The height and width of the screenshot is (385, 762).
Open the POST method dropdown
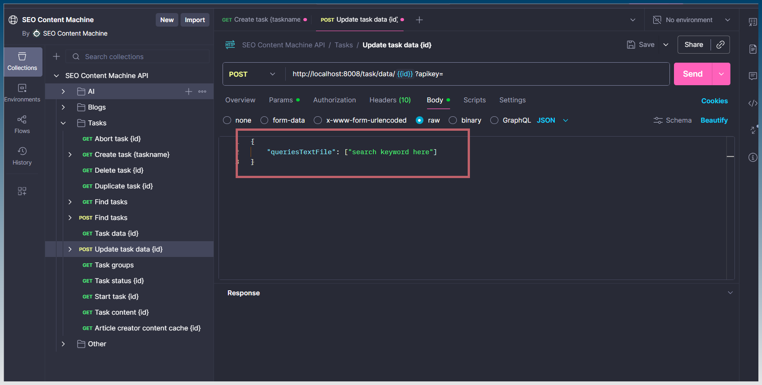(253, 74)
